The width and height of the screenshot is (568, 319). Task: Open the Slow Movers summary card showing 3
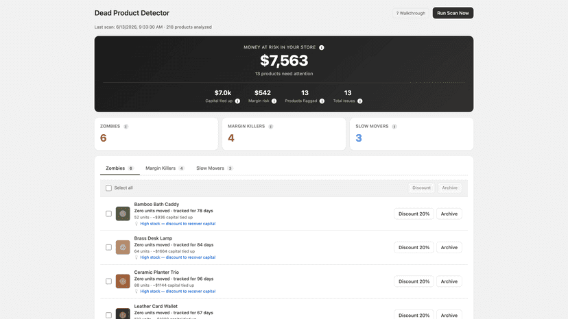coord(412,133)
